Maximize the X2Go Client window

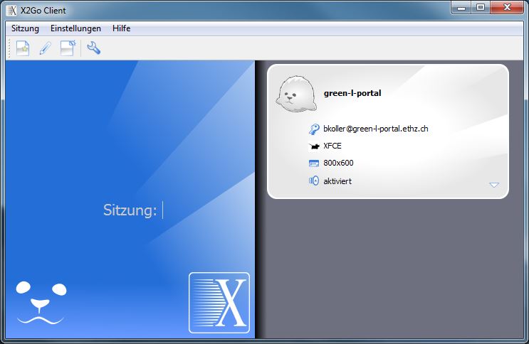(x=481, y=7)
